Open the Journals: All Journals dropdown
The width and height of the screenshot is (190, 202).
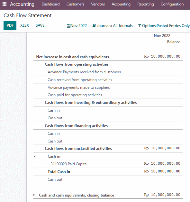(113, 26)
